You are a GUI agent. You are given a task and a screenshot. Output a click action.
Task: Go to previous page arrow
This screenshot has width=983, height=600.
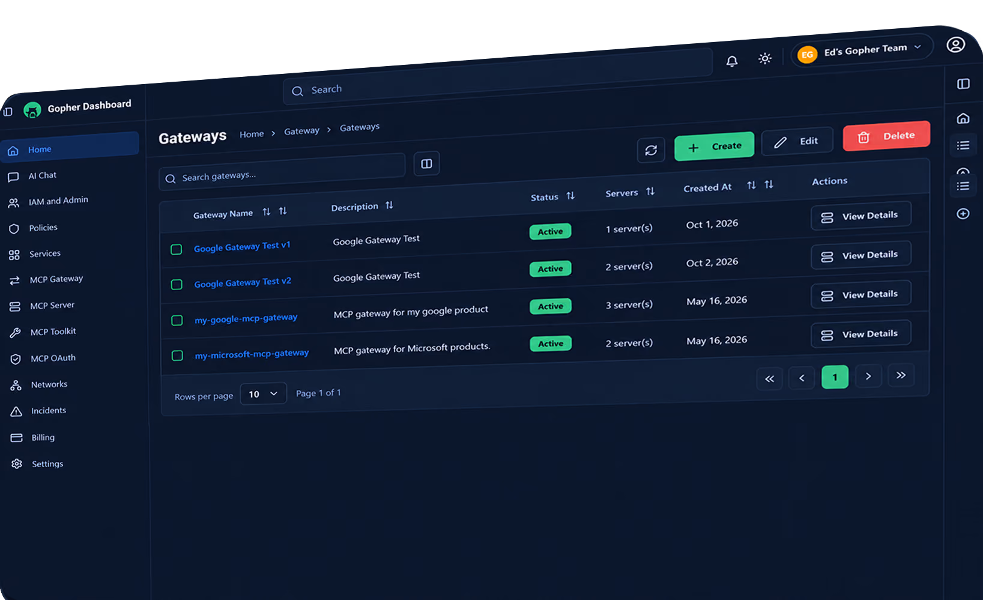coord(802,378)
